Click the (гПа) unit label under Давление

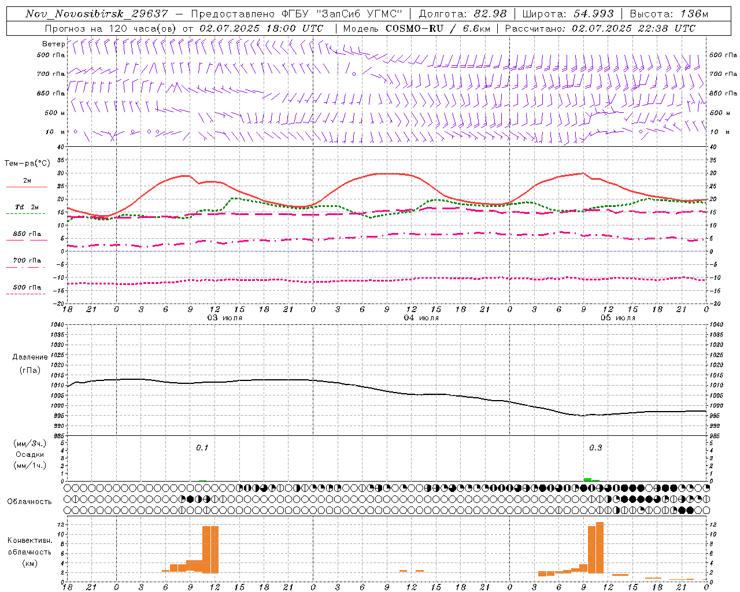click(x=30, y=371)
